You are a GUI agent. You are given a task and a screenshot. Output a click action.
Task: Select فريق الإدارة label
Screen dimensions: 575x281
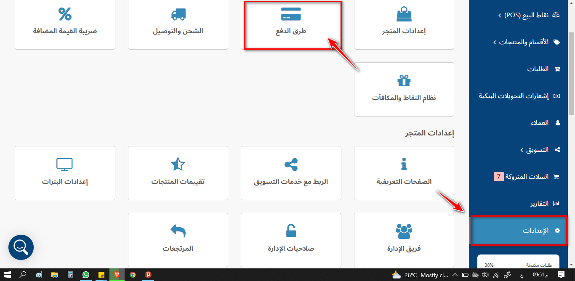click(x=404, y=248)
